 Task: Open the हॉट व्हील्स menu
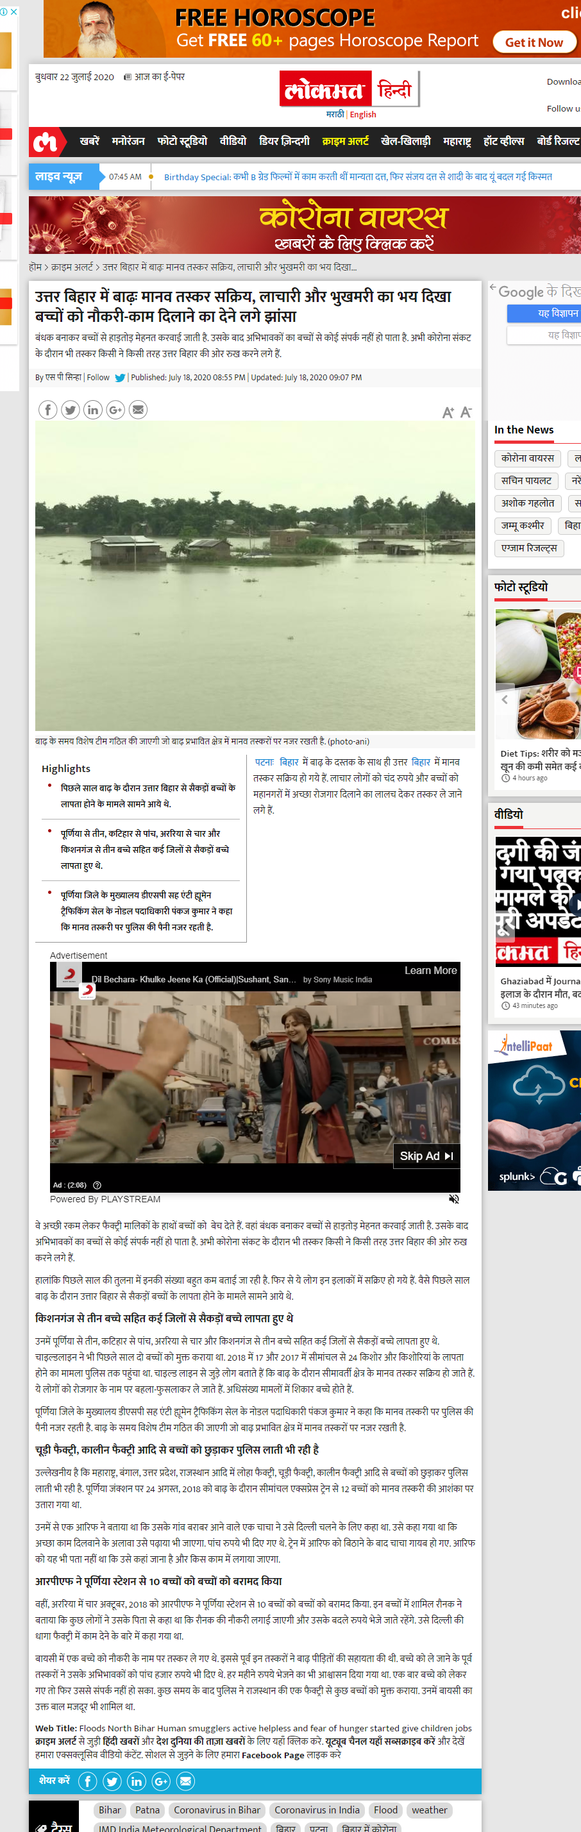[x=504, y=142]
